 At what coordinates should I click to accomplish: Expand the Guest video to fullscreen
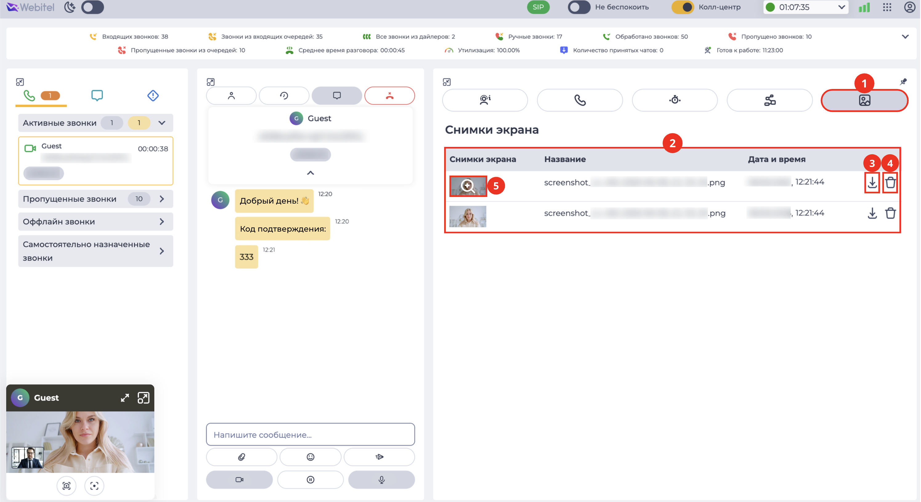tap(125, 398)
